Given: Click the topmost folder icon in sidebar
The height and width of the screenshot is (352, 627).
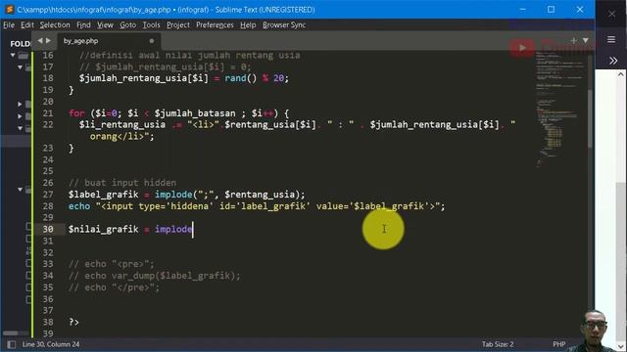Looking at the screenshot, I should (24, 56).
